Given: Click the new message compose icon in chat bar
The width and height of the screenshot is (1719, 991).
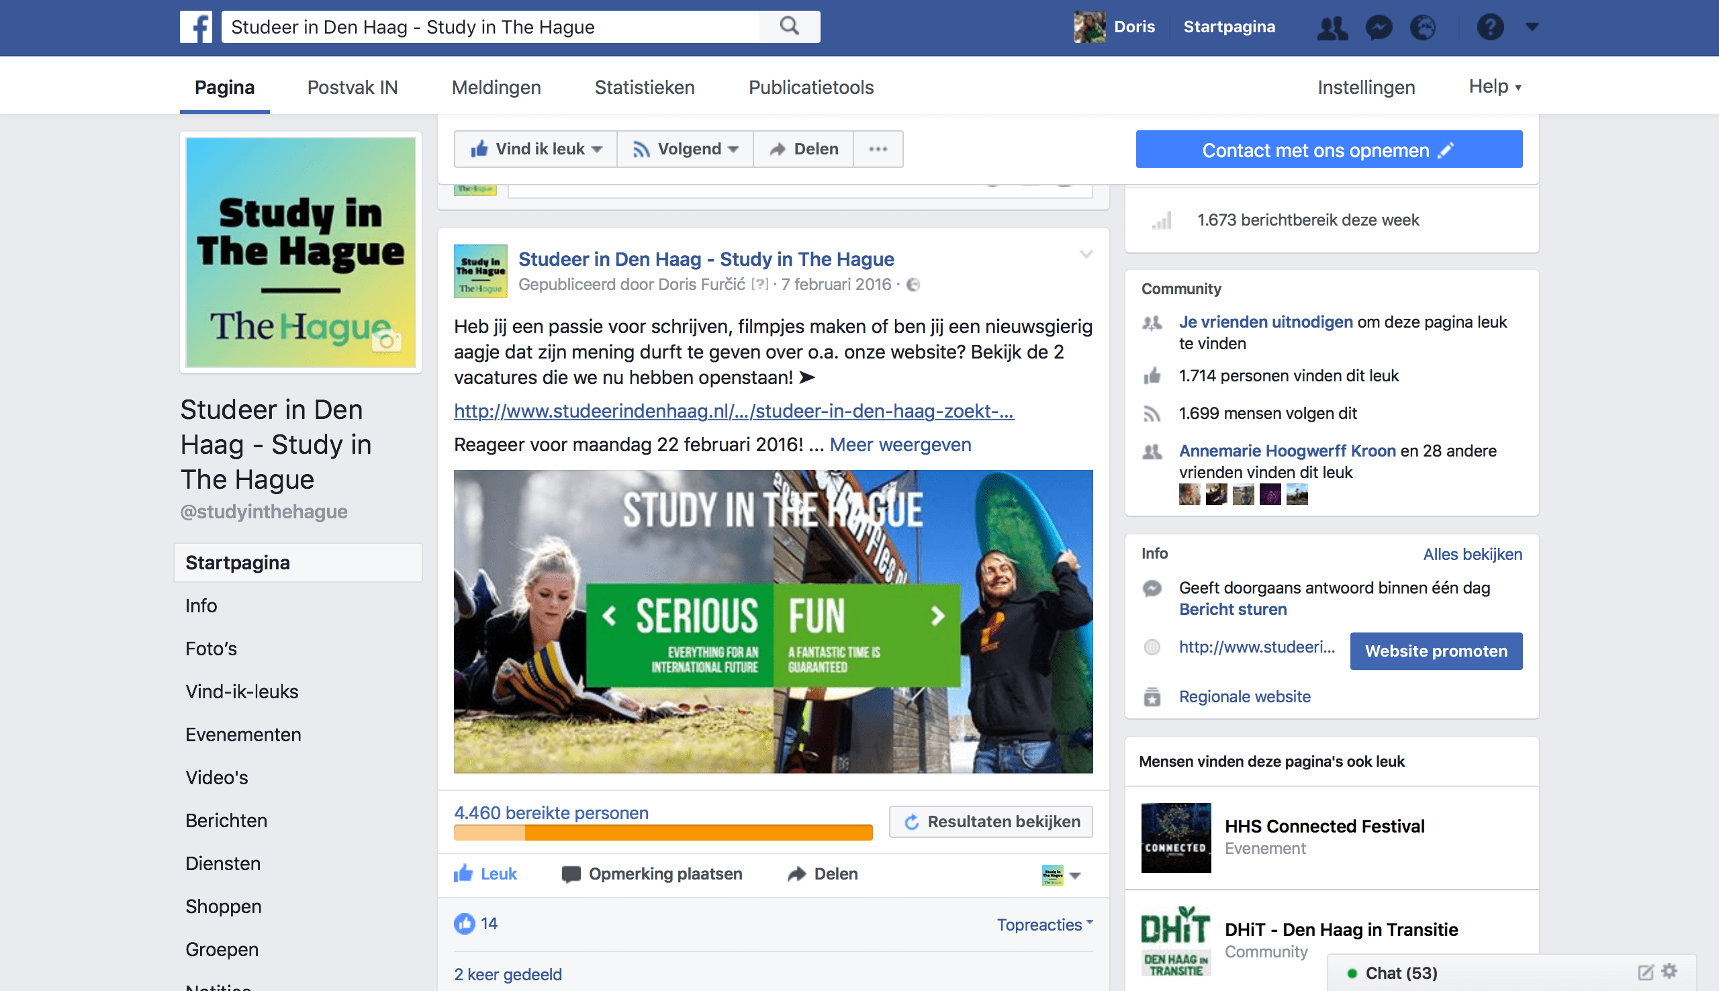Looking at the screenshot, I should tap(1645, 972).
